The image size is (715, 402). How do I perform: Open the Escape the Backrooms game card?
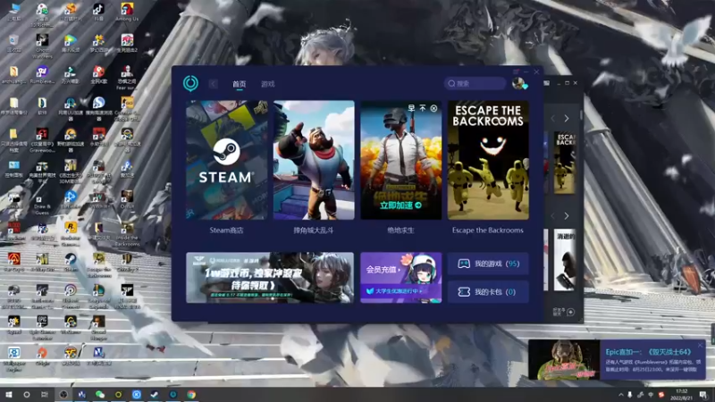pos(488,160)
